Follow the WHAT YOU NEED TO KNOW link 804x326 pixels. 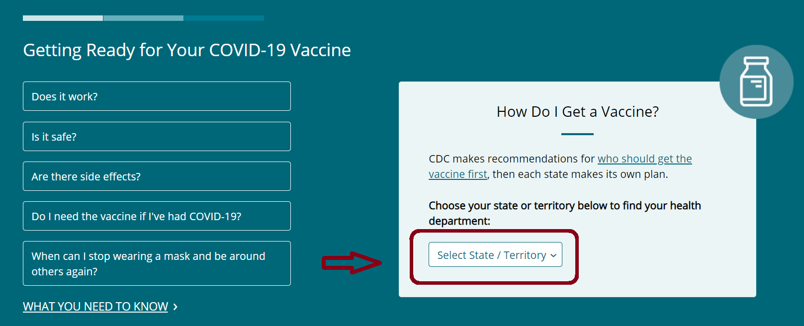[95, 307]
